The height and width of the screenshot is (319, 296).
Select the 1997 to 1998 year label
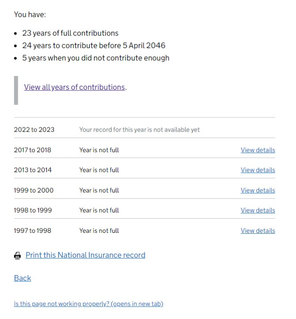33,231
